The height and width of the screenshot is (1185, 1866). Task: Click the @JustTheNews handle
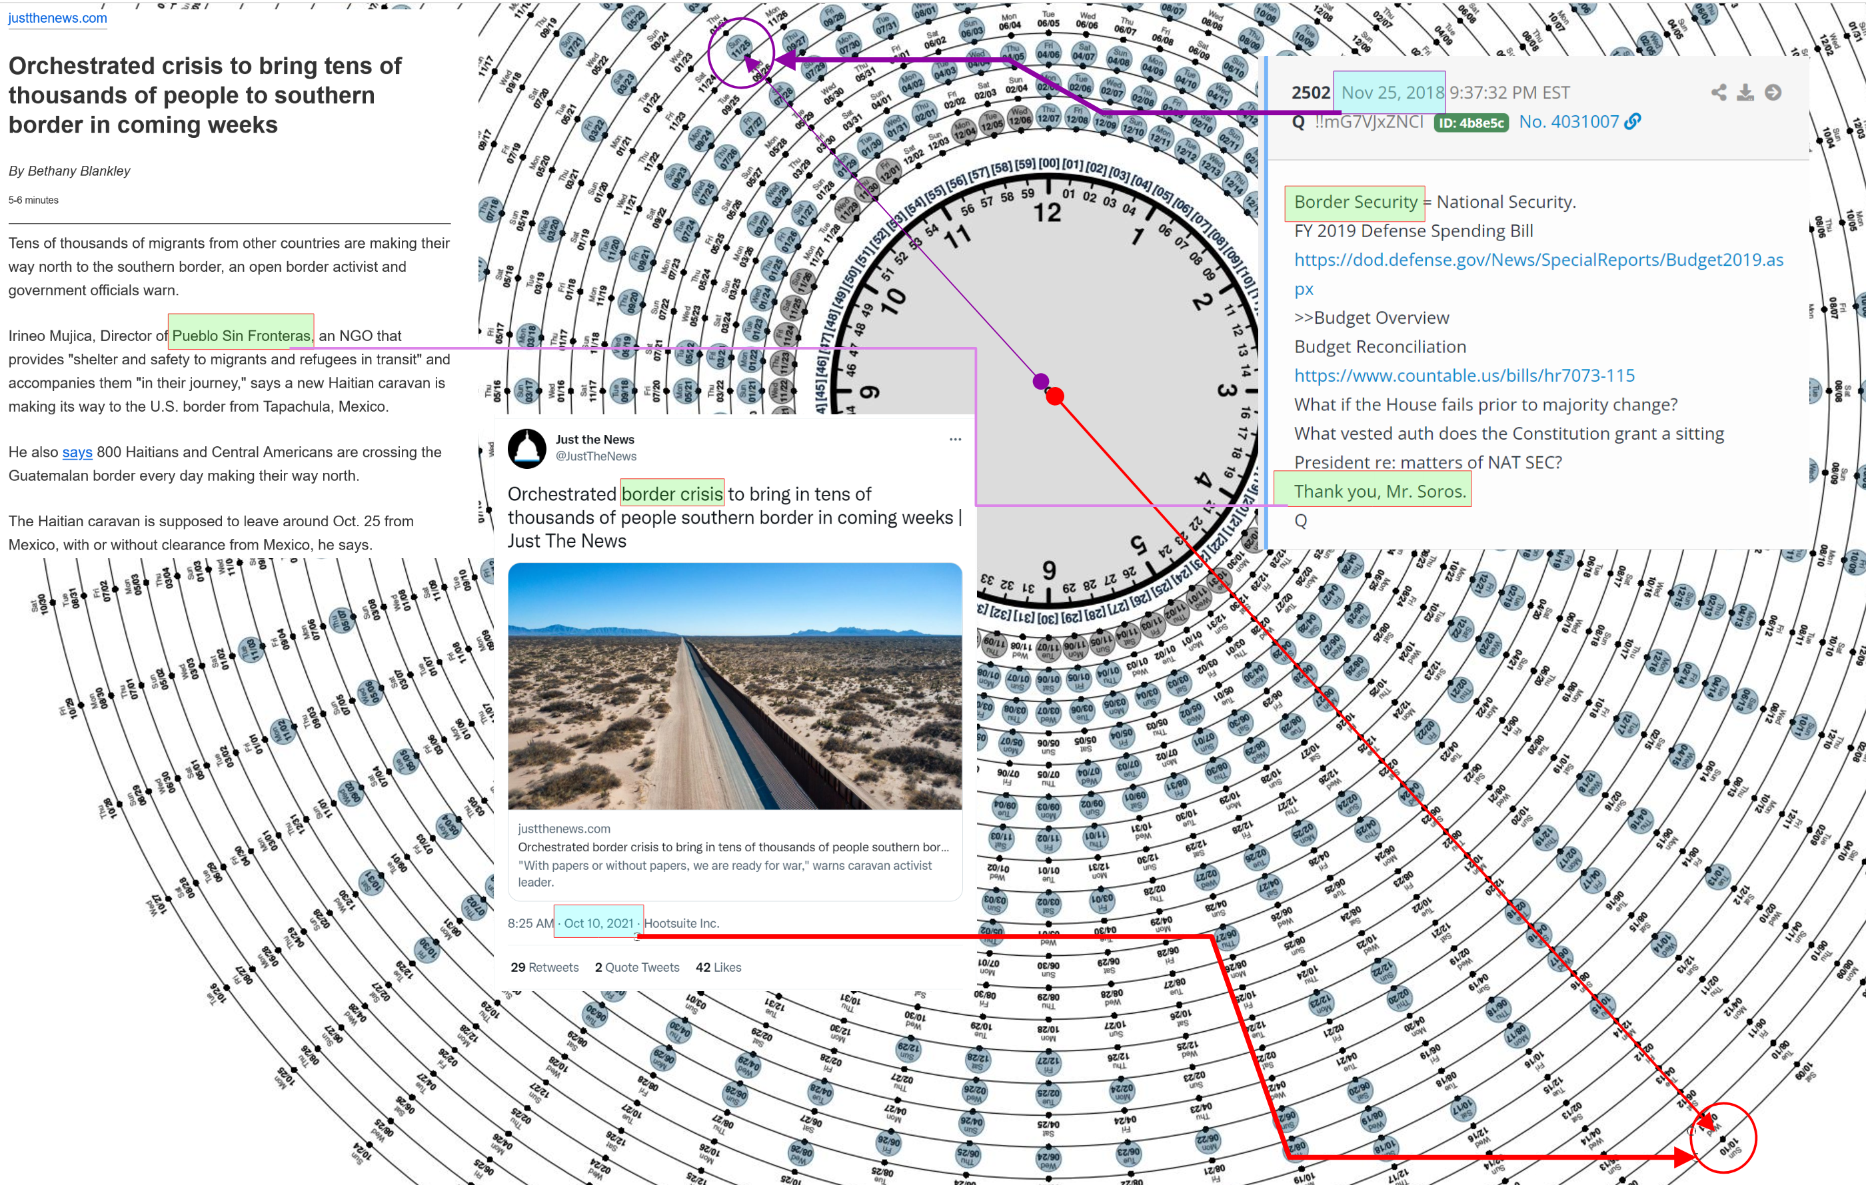coord(596,456)
